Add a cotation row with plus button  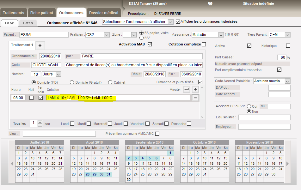pos(195,89)
